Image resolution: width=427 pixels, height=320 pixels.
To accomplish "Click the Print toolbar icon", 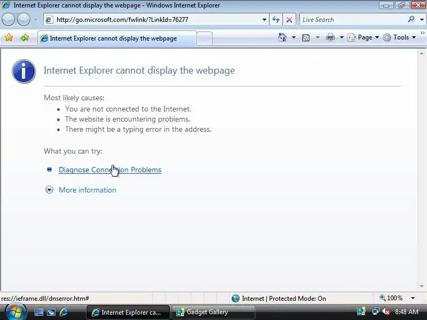I will (330, 37).
